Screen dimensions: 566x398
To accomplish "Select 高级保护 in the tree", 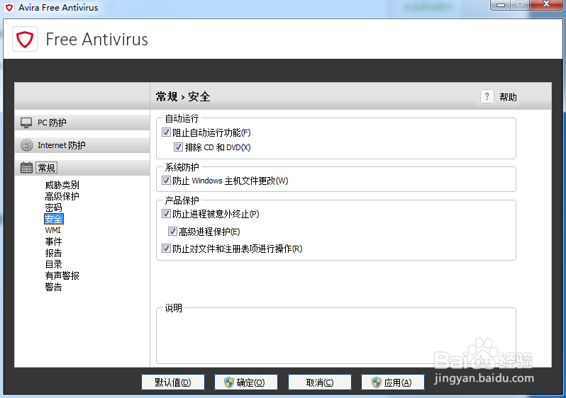I will 62,196.
